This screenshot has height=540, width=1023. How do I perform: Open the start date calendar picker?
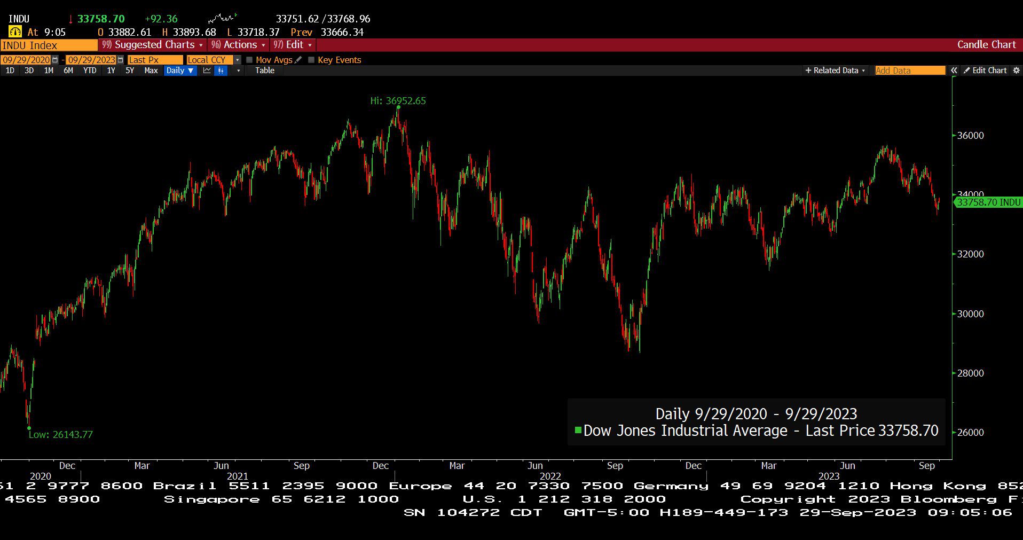click(55, 60)
